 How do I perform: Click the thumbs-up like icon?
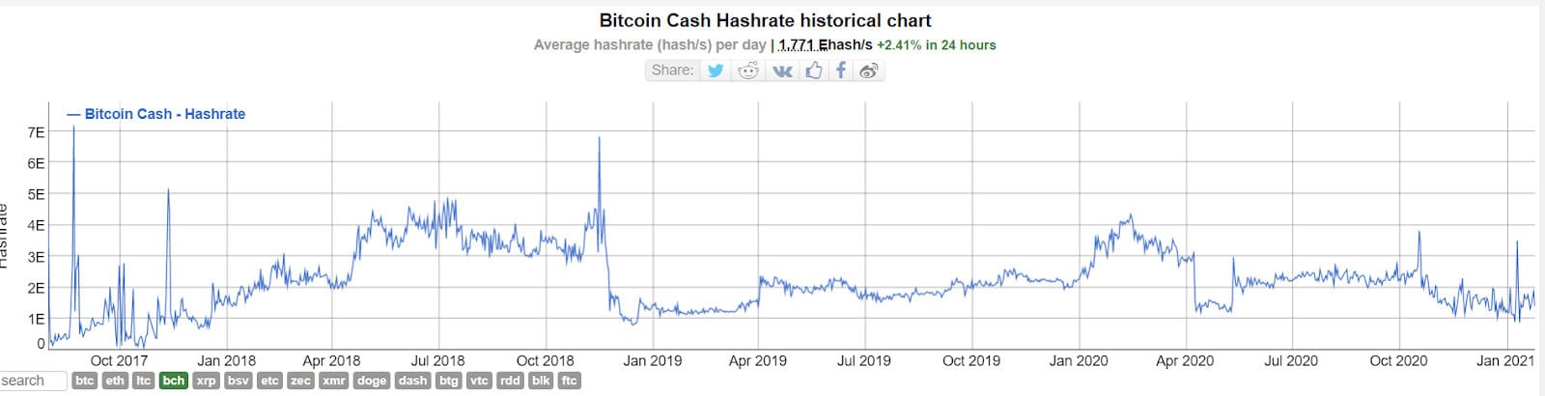[813, 71]
